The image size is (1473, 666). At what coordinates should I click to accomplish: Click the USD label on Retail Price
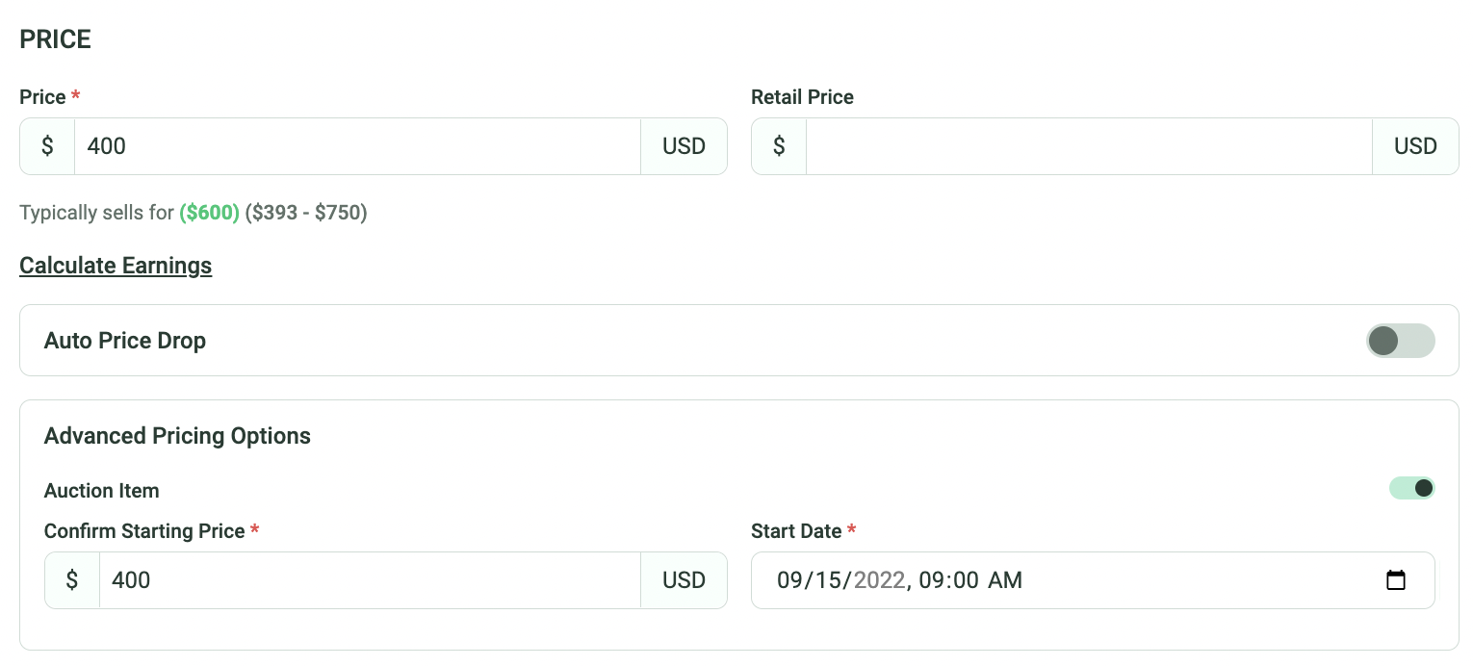pyautogui.click(x=1415, y=146)
